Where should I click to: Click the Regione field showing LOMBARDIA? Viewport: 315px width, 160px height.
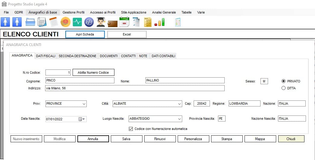point(244,103)
